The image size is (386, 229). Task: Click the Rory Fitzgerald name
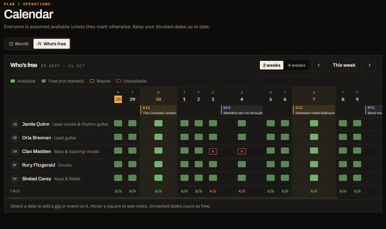coord(38,165)
